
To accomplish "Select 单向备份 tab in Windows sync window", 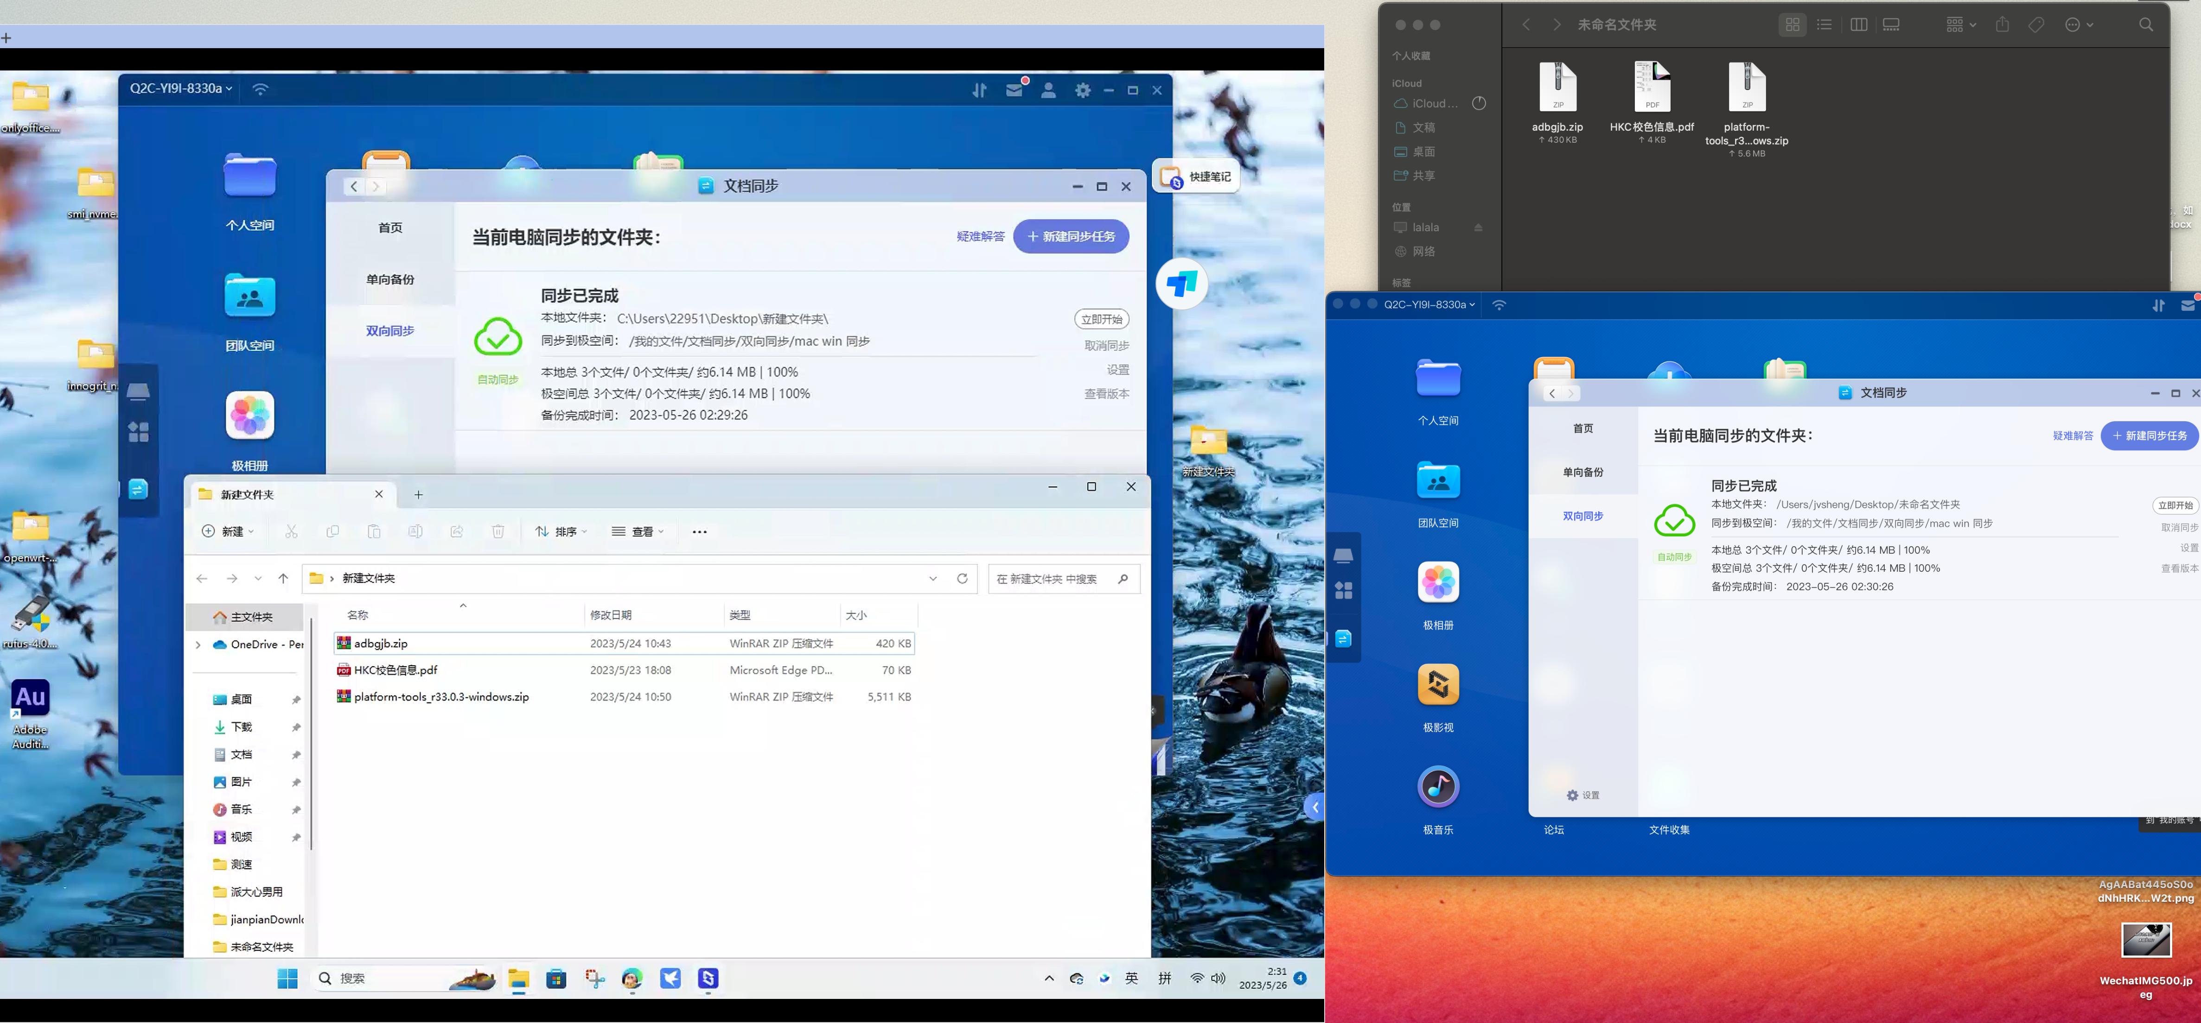I will (x=389, y=279).
